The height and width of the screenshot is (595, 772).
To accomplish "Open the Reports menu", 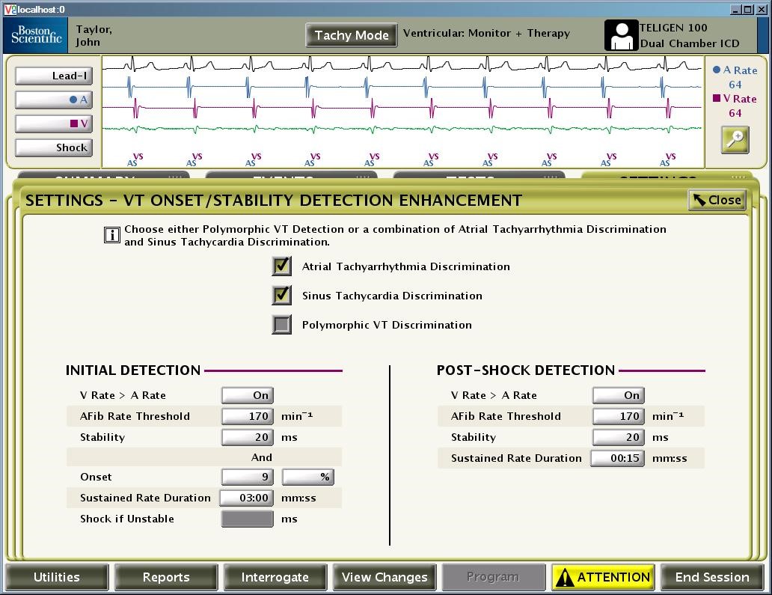I will pos(166,577).
